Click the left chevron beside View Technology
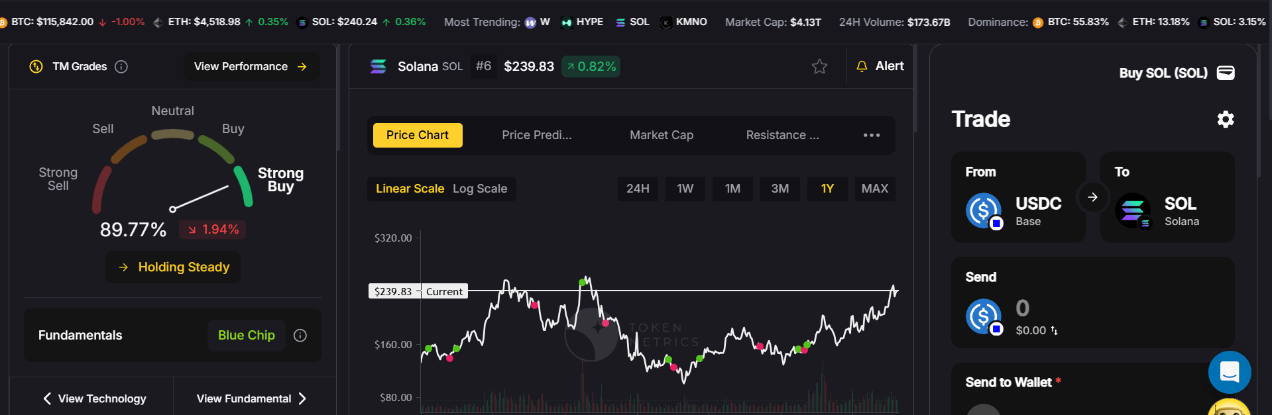The height and width of the screenshot is (415, 1272). (x=47, y=398)
